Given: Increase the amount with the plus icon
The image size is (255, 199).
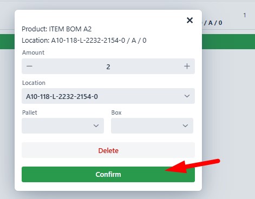Looking at the screenshot, I should pyautogui.click(x=187, y=67).
